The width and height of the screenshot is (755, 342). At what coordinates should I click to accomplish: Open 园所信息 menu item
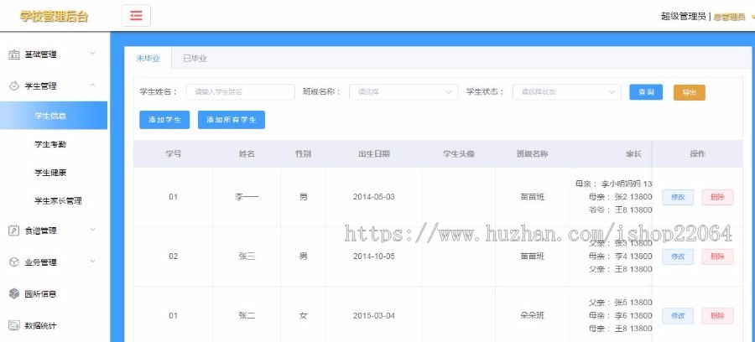click(x=40, y=294)
